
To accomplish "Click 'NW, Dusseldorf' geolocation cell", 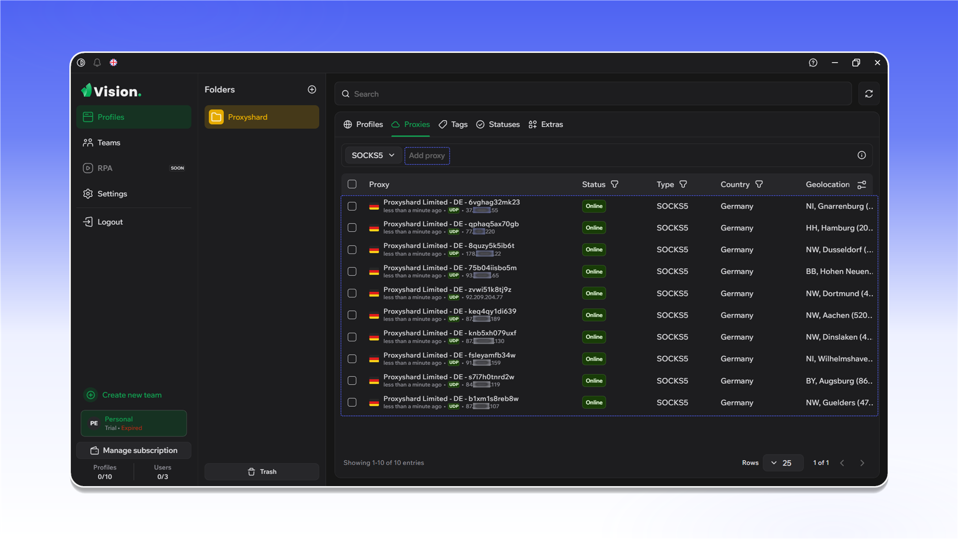I will pos(839,250).
